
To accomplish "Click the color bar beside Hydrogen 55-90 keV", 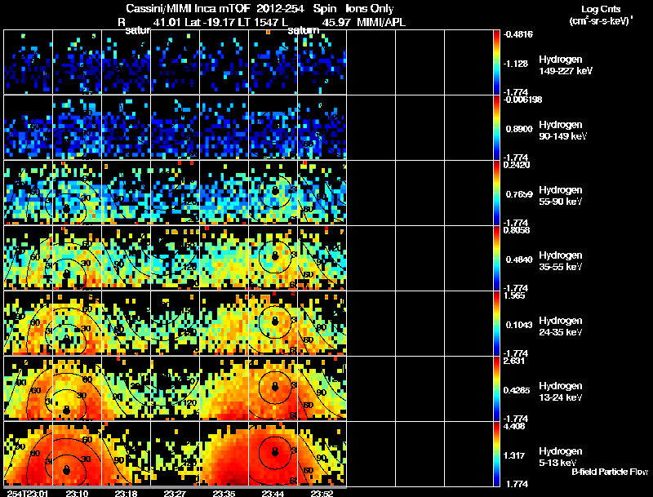I will (x=496, y=193).
